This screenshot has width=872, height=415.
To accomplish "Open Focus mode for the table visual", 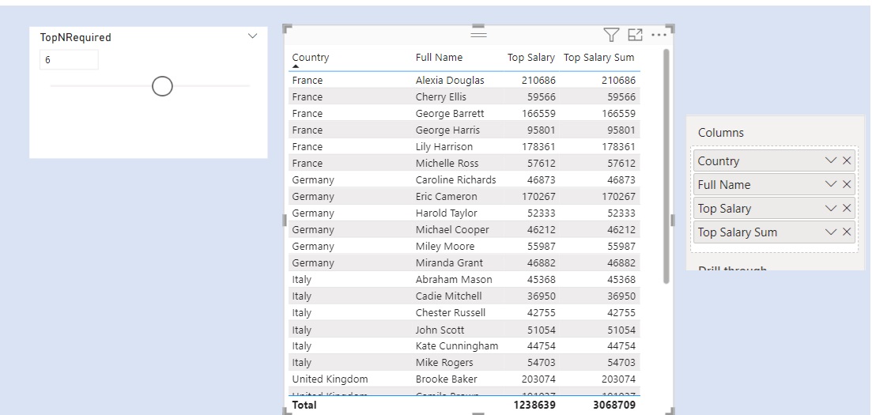I will 634,35.
